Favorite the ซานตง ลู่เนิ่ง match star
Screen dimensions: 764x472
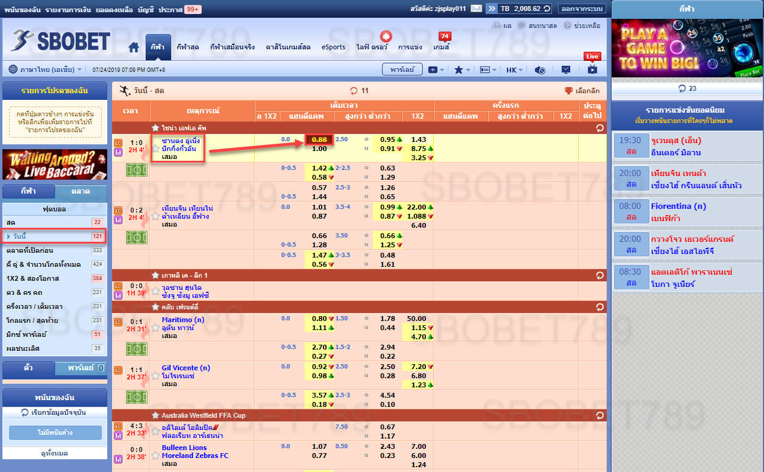pos(156,148)
